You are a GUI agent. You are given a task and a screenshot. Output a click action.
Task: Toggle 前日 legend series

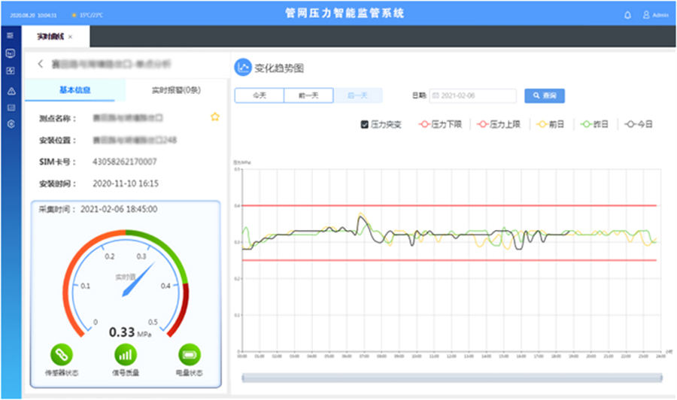550,124
